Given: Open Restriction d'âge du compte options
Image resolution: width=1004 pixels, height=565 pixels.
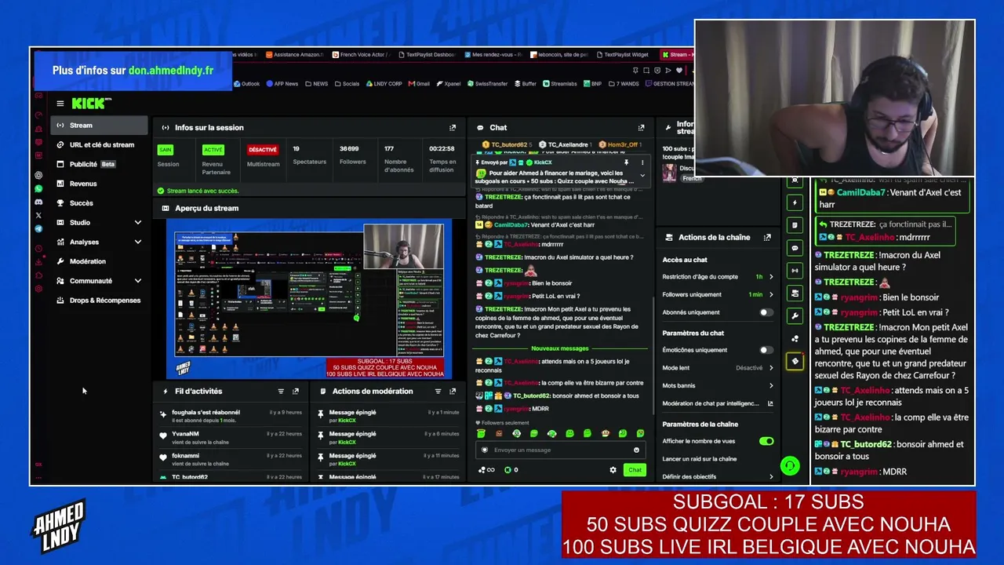Looking at the screenshot, I should coord(718,277).
